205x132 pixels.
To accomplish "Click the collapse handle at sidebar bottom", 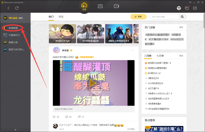I will coord(15,130).
